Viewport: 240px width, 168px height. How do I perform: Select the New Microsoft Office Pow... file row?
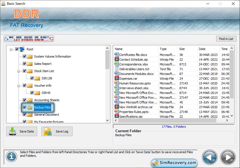click(172, 98)
